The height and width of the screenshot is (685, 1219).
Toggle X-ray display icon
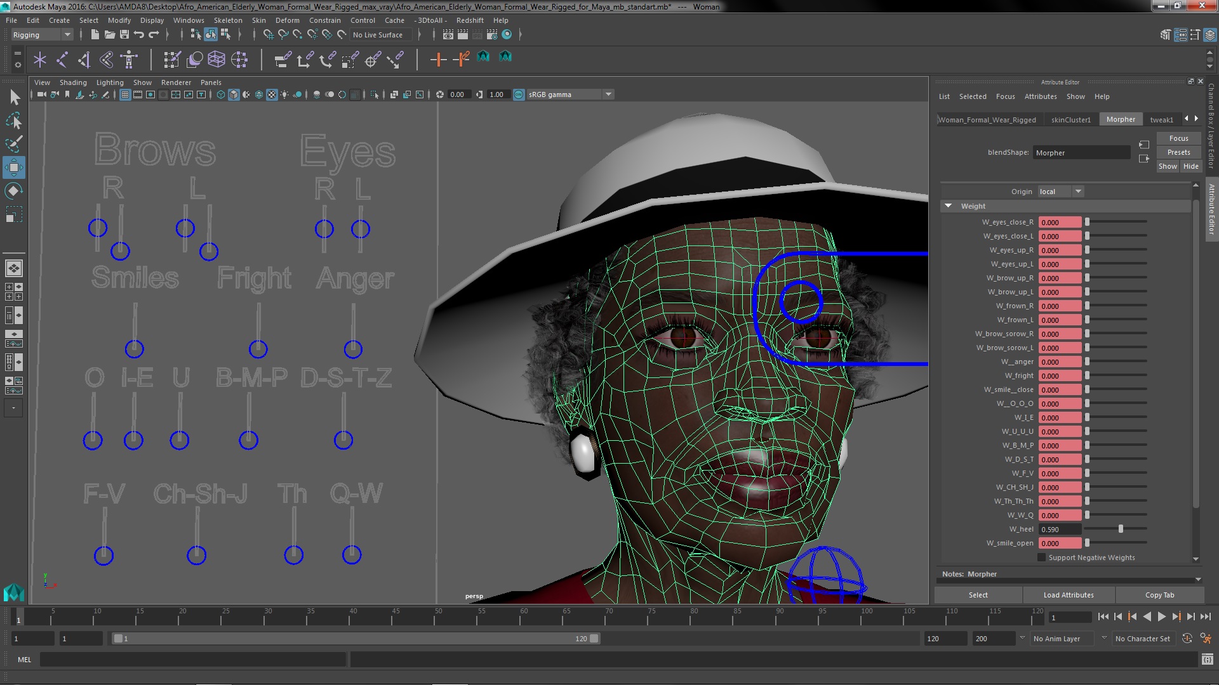(x=394, y=95)
